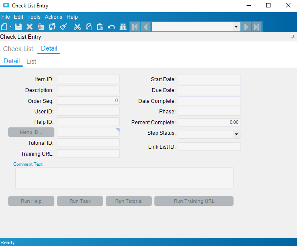297x246 pixels.
Task: Click the Link List ID field
Action: (209, 147)
